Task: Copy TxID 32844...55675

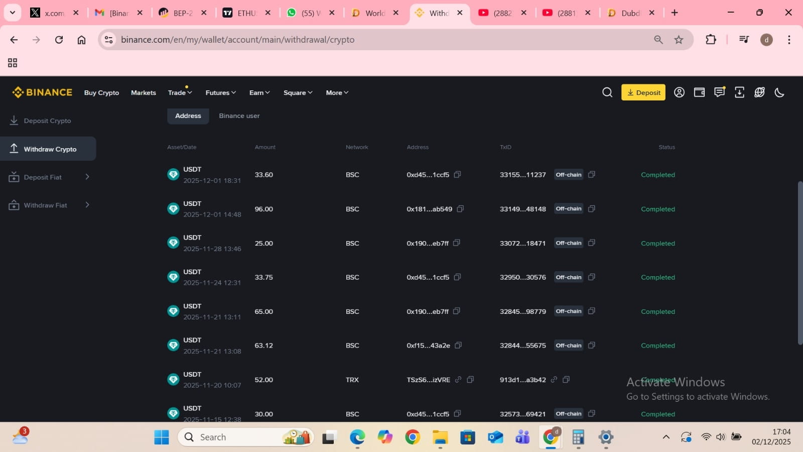Action: (x=592, y=346)
